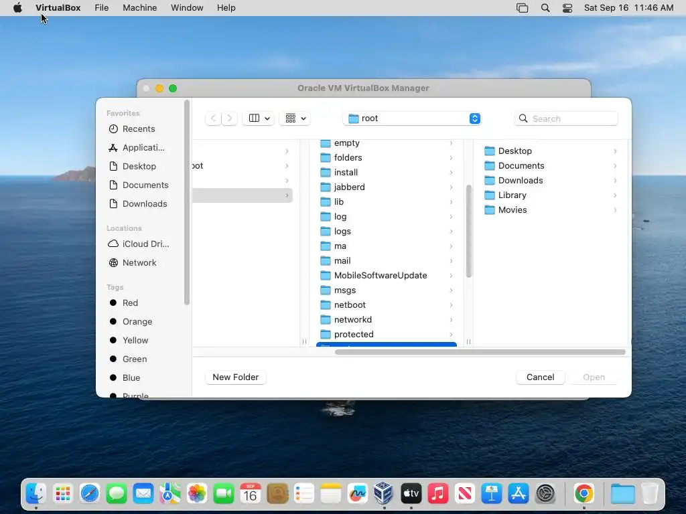Open the VirtualBox application menu

click(x=58, y=8)
